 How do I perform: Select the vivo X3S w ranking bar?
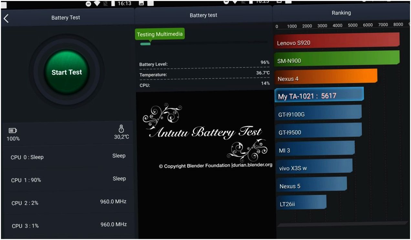313,167
